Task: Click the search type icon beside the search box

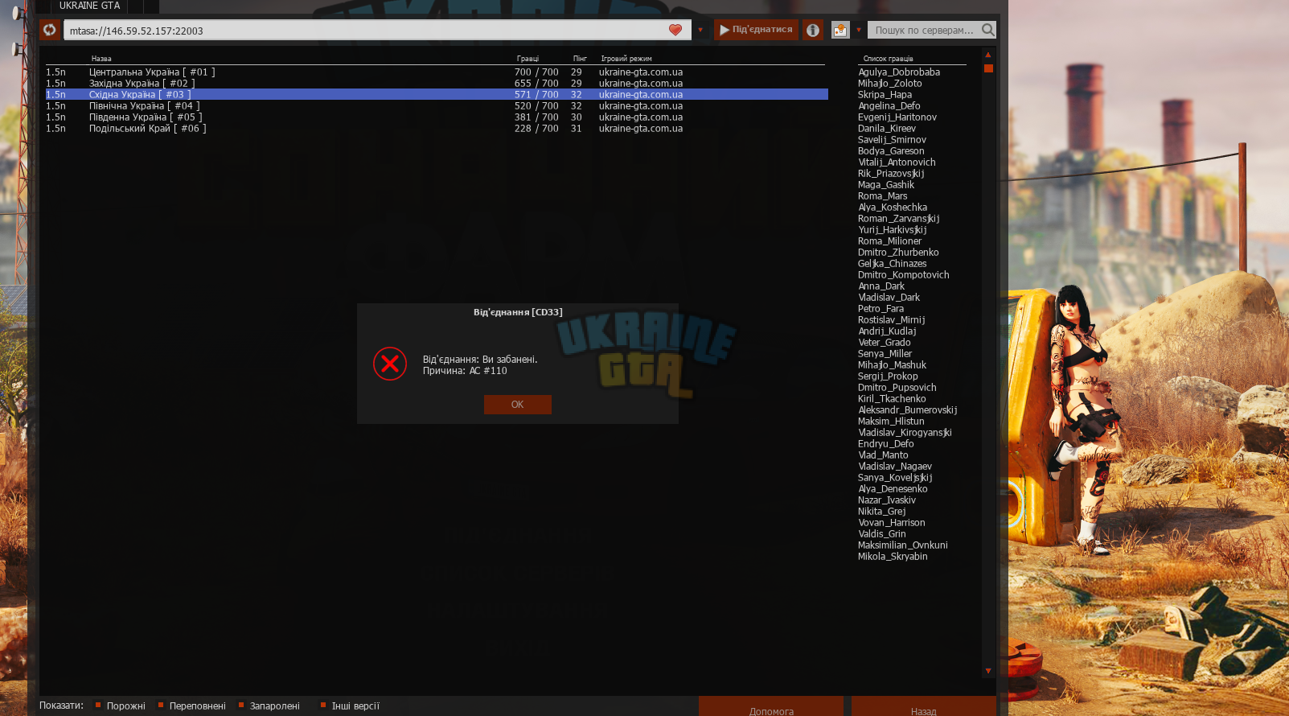Action: pyautogui.click(x=840, y=30)
